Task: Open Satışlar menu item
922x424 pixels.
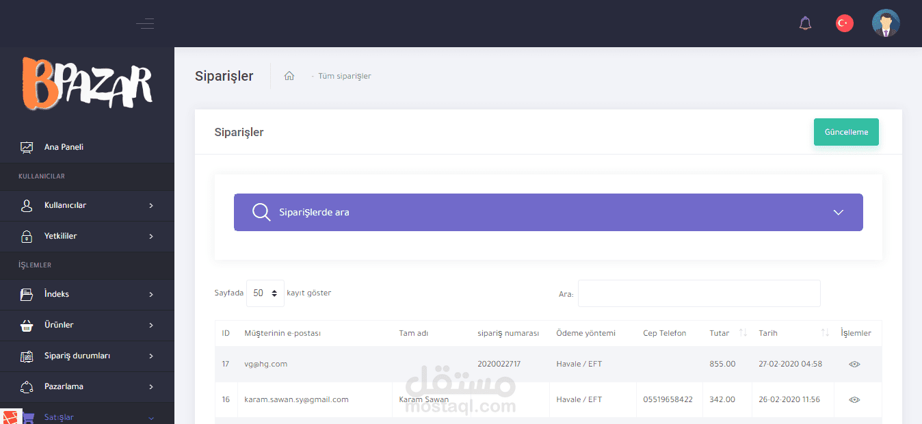Action: [x=87, y=414]
